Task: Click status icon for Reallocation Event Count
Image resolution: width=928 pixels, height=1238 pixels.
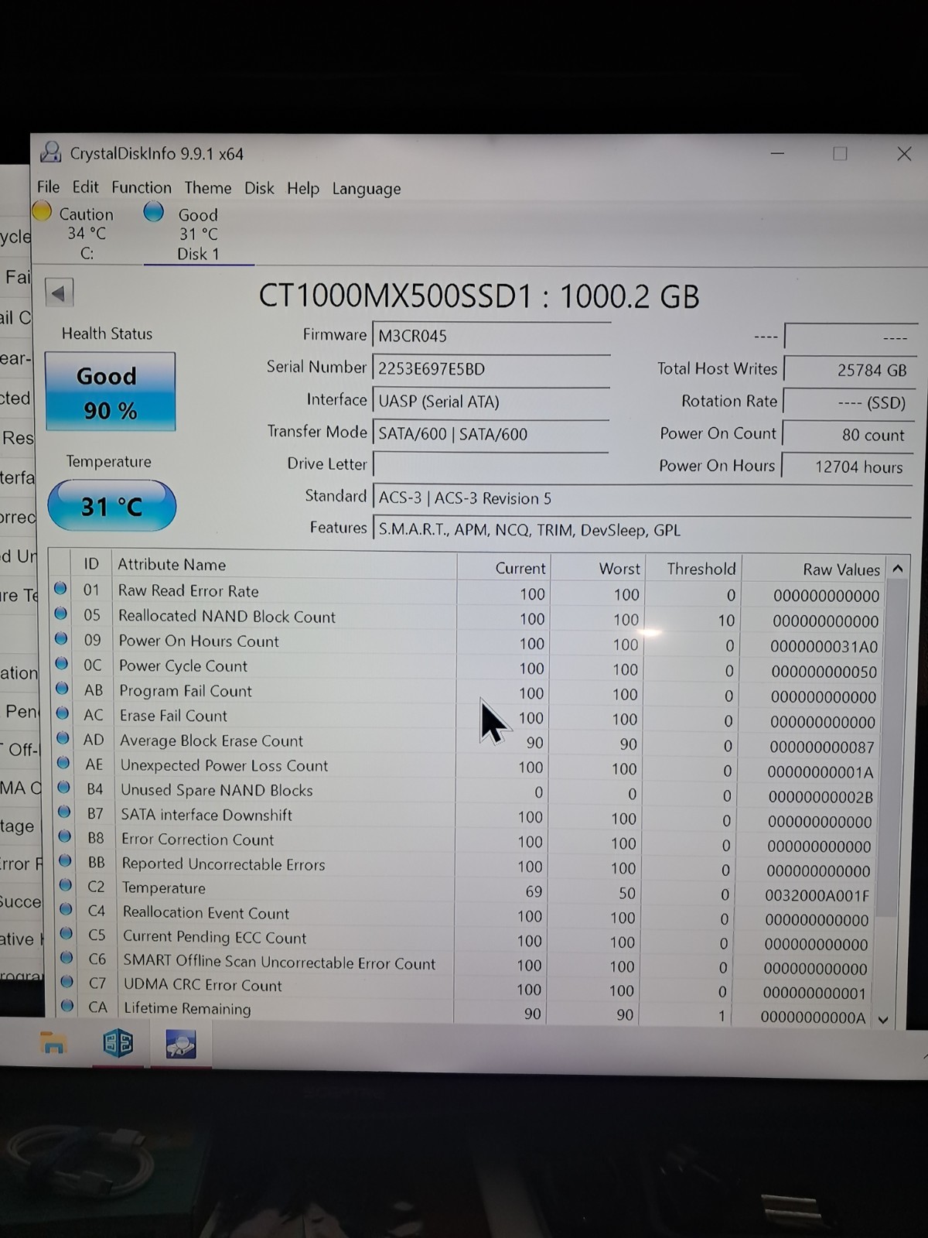Action: 67,909
